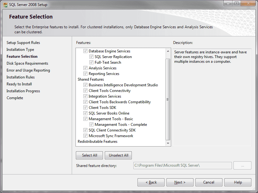Toggle Client Tools Backwards Compatibility checkbox
This screenshot has height=193, width=258.
(x=85, y=102)
